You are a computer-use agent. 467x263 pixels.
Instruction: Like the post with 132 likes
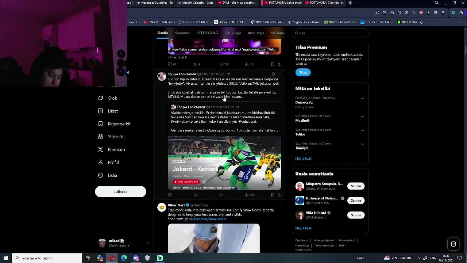(224, 64)
